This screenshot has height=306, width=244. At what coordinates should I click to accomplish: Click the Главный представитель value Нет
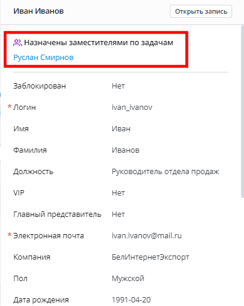tap(118, 214)
